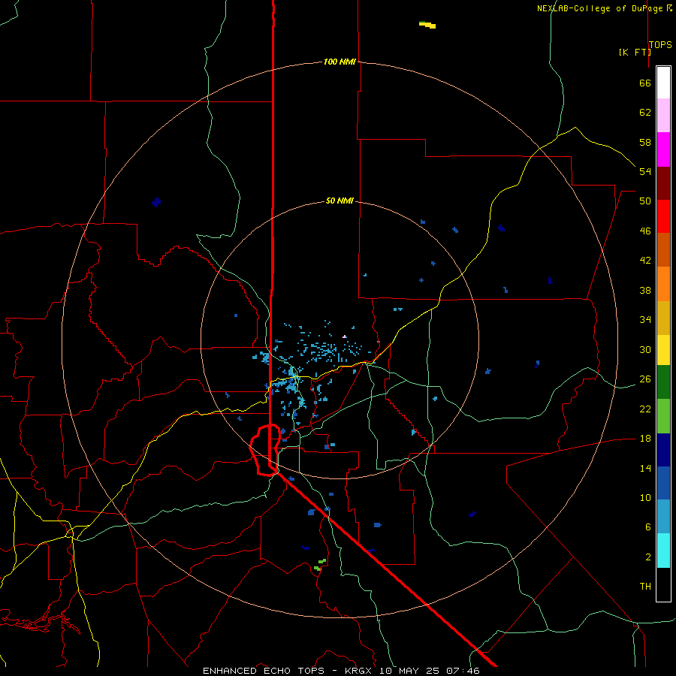
Task: Click the TOPS legend title
Action: point(660,44)
